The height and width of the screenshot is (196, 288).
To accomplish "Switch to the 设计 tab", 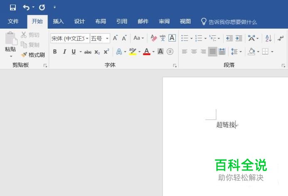I will [79, 22].
